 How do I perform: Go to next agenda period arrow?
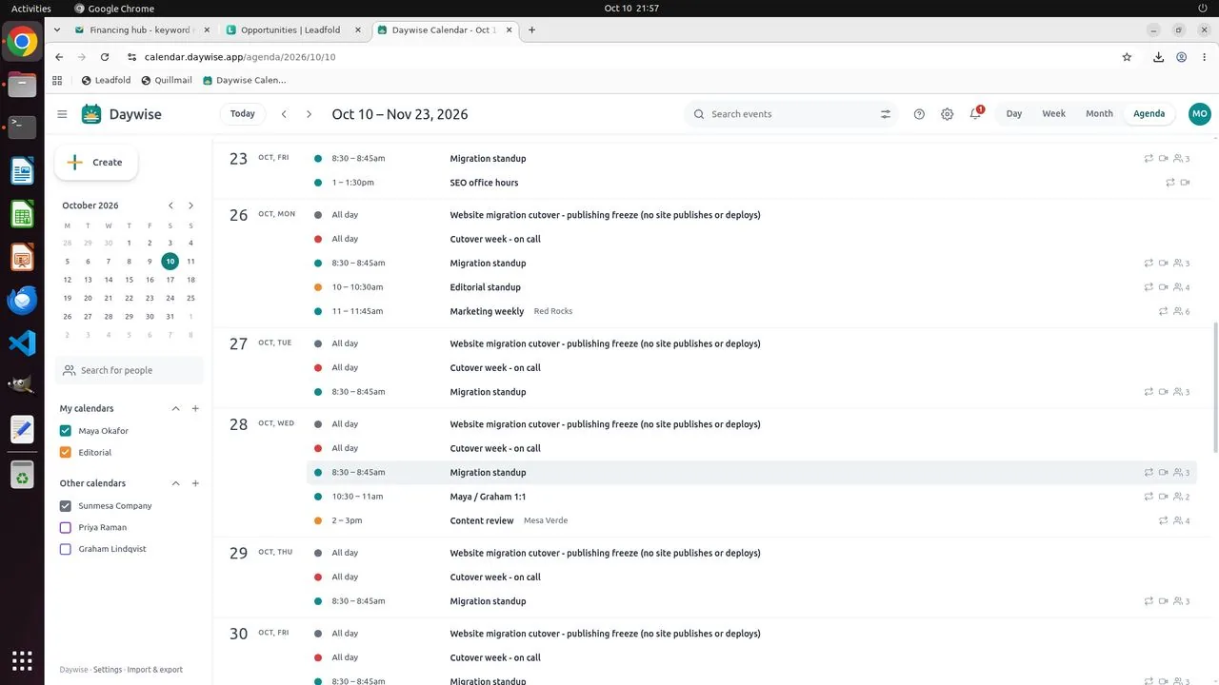click(x=309, y=114)
